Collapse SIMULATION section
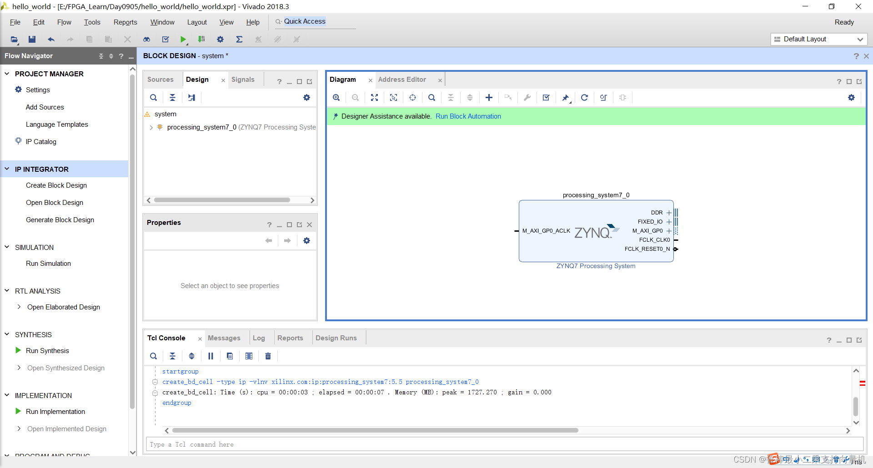This screenshot has height=468, width=873. pyautogui.click(x=7, y=247)
